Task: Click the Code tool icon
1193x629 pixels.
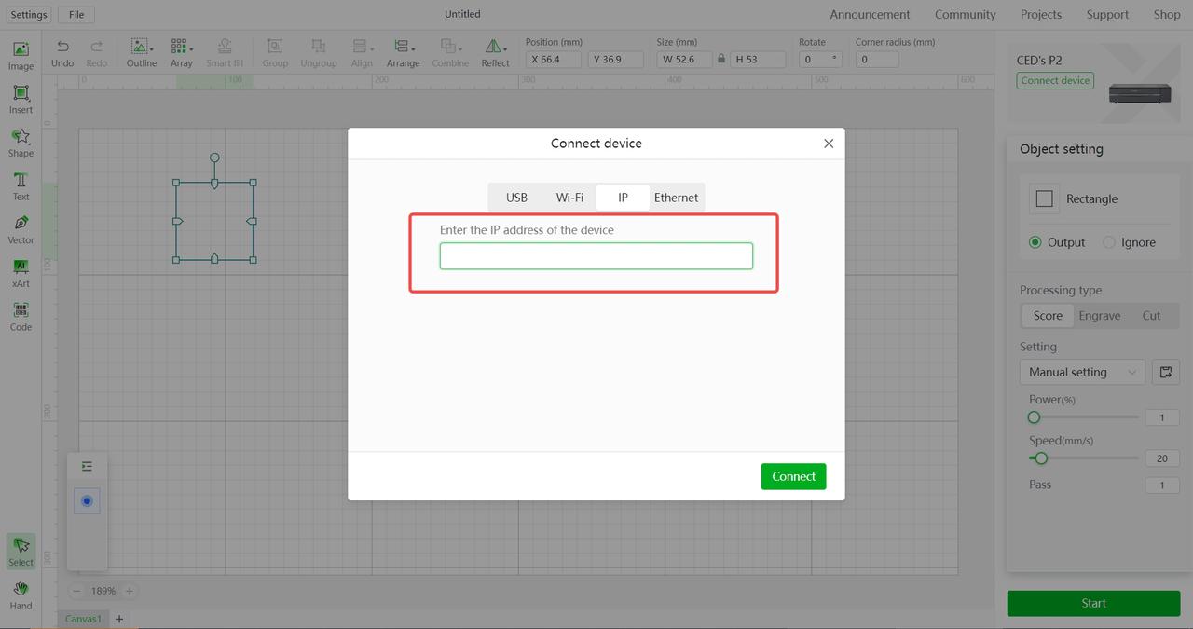Action: coord(21,315)
